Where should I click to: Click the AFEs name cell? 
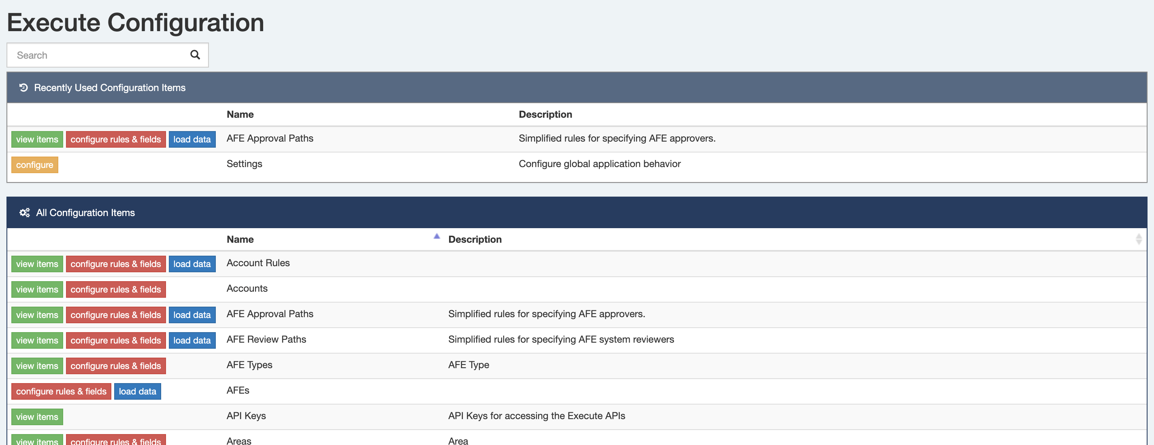pos(238,391)
